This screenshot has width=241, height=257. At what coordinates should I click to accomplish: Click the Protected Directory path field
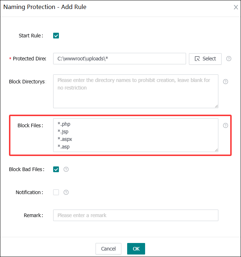(119, 59)
